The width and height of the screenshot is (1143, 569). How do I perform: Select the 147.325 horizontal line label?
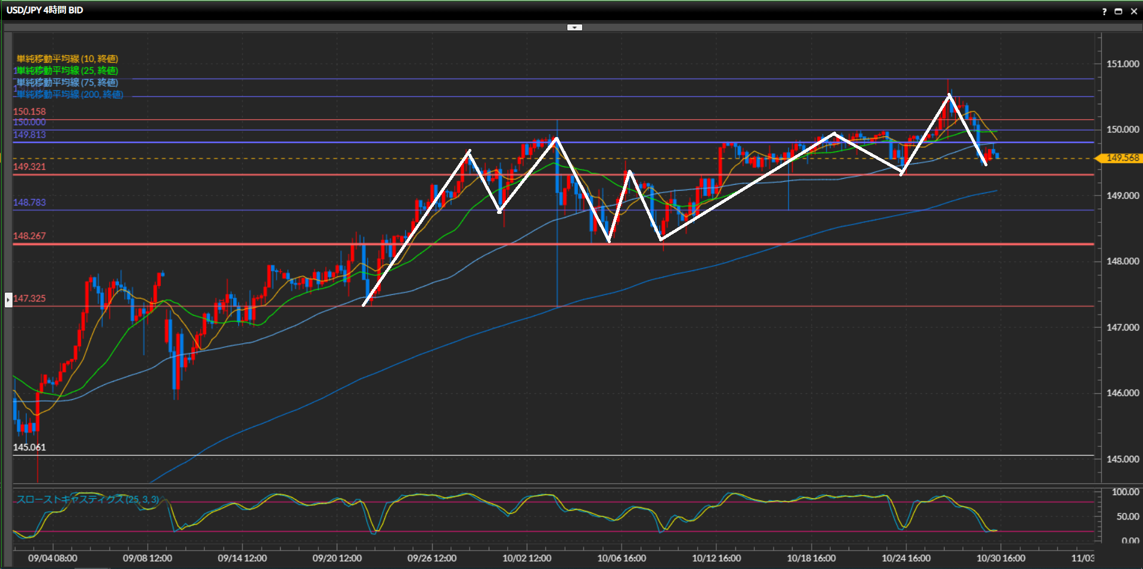tap(29, 299)
